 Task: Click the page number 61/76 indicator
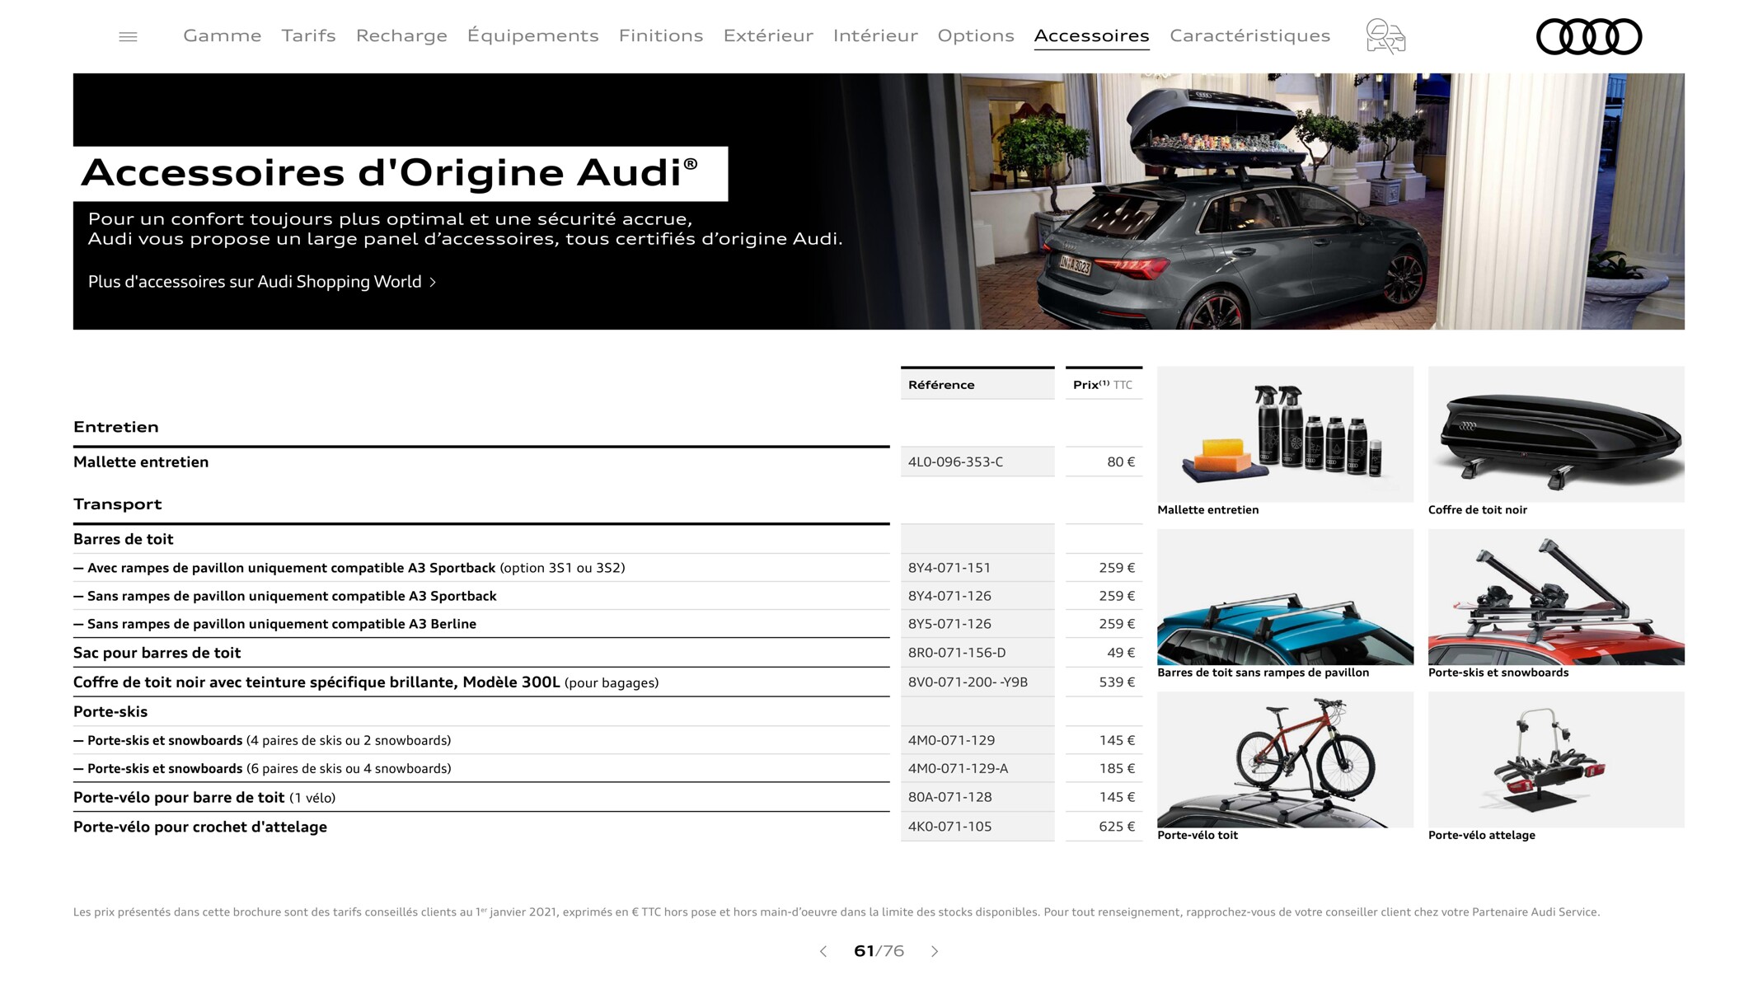pos(878,952)
